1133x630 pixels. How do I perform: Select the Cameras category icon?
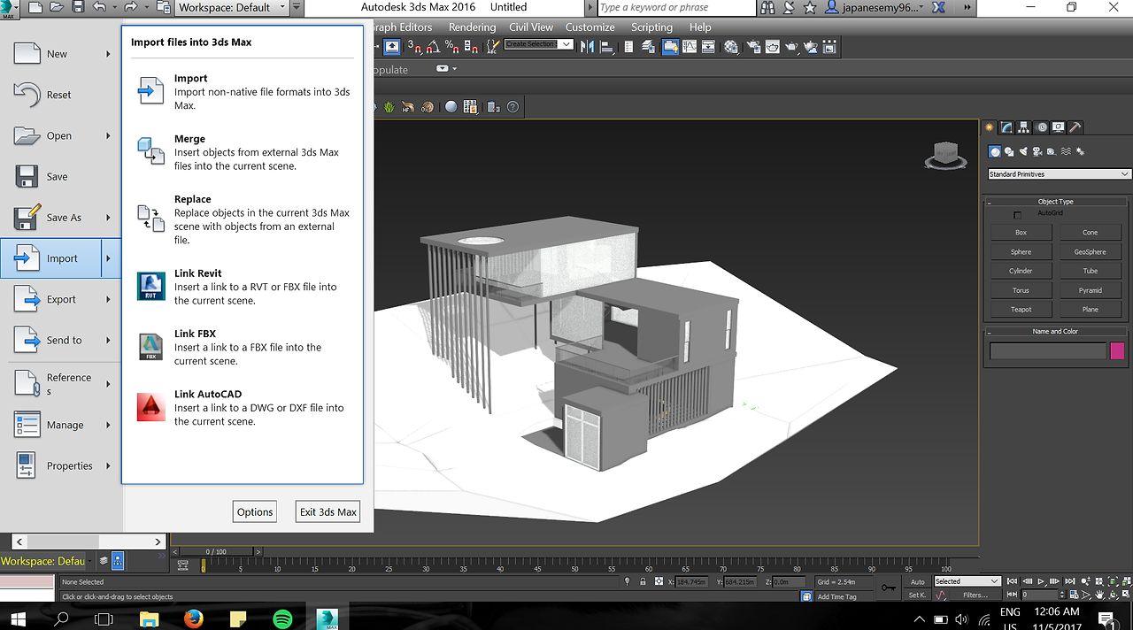1037,151
